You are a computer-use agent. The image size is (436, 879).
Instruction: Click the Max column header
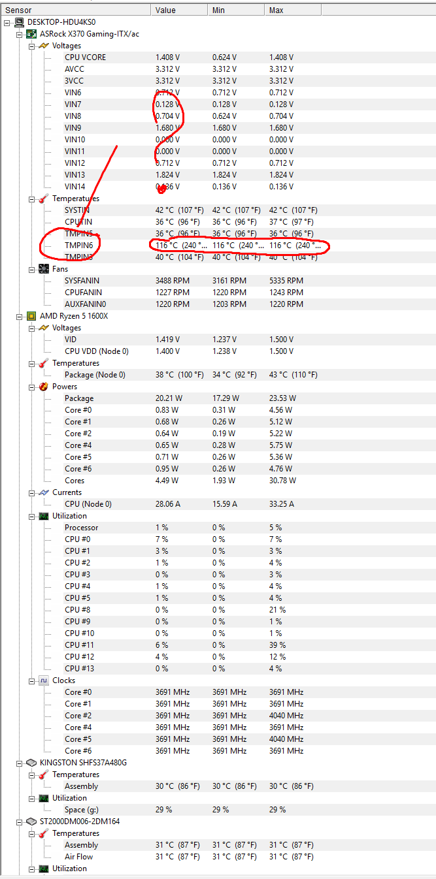point(276,10)
